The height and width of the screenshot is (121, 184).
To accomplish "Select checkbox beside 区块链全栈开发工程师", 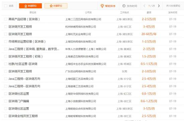I will (6, 116).
